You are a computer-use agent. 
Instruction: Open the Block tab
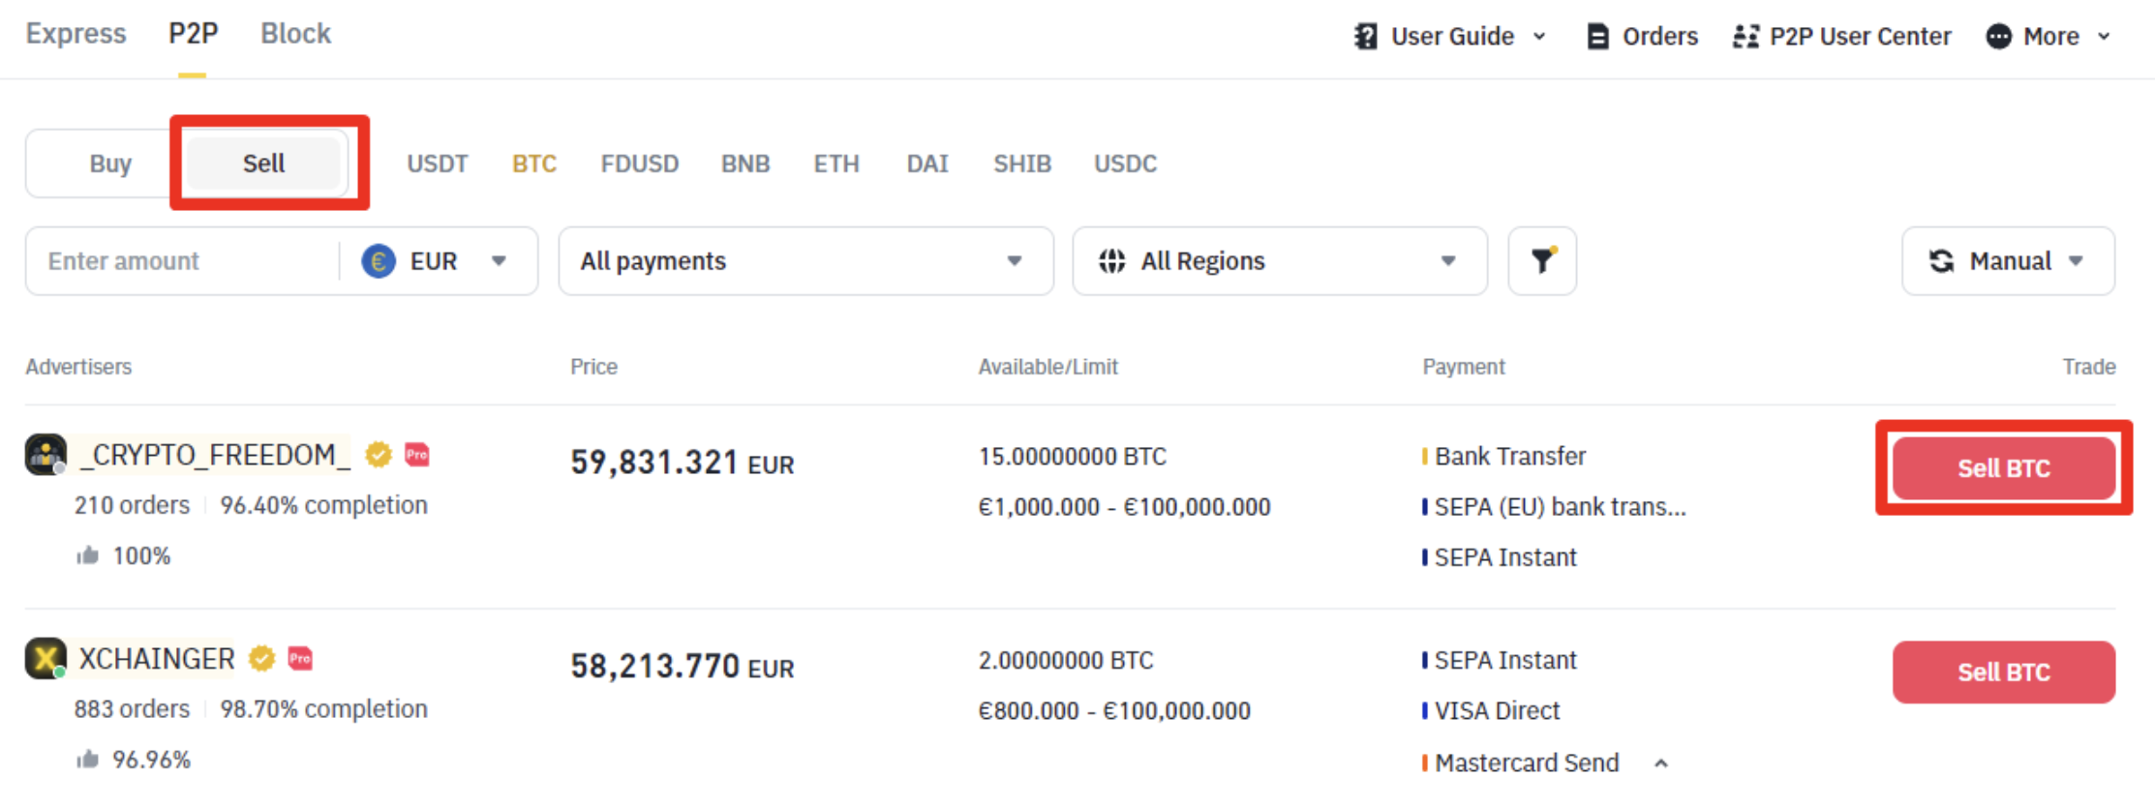[x=295, y=34]
